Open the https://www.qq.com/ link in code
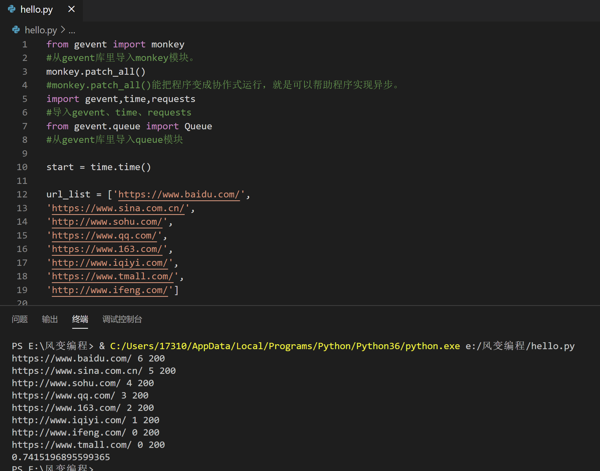 pyautogui.click(x=104, y=236)
